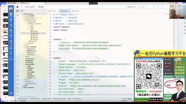Open the Services tool window icon
The width and height of the screenshot is (186, 104).
17,84
